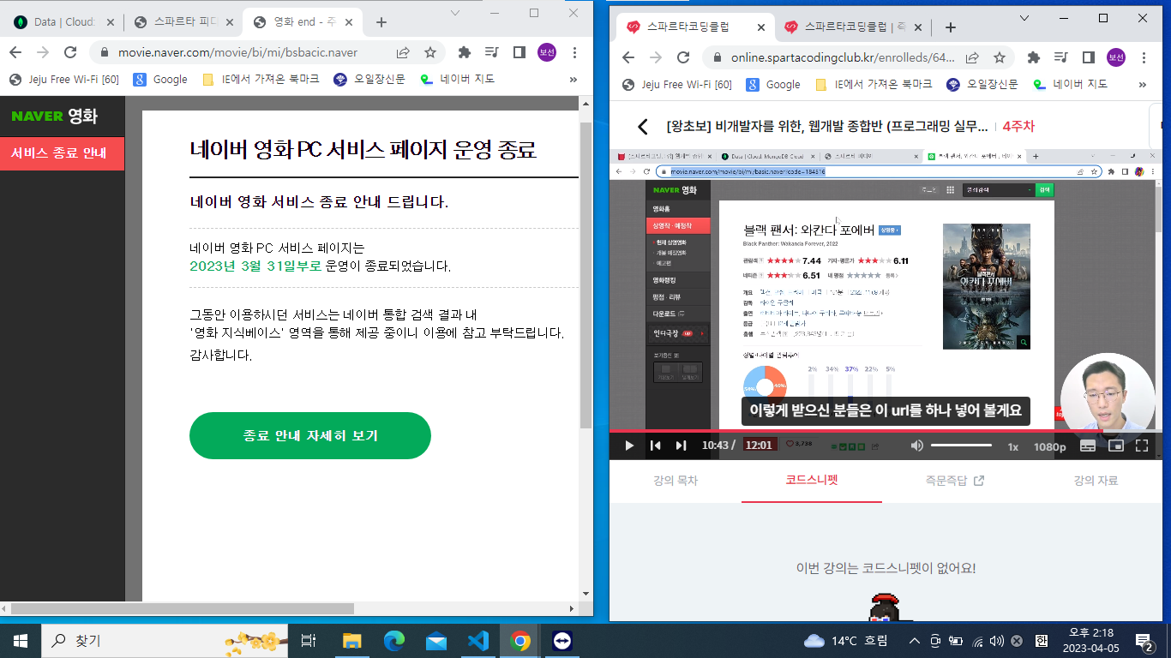Mute the lecture video speaker icon
This screenshot has height=658, width=1171.
[916, 446]
